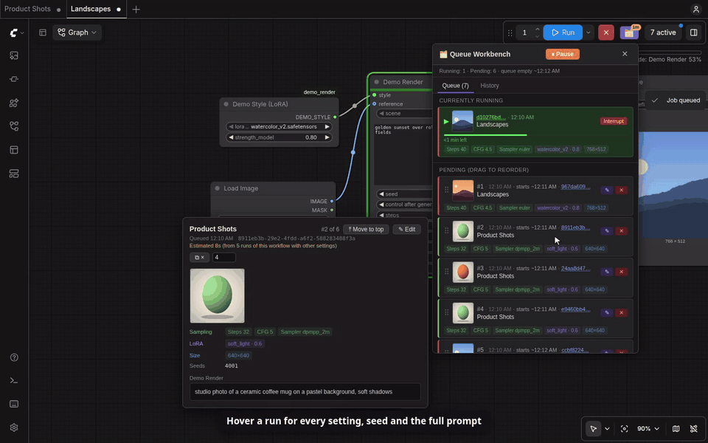This screenshot has height=443, width=708.
Task: Open running job link d10276bd
Action: 491,117
